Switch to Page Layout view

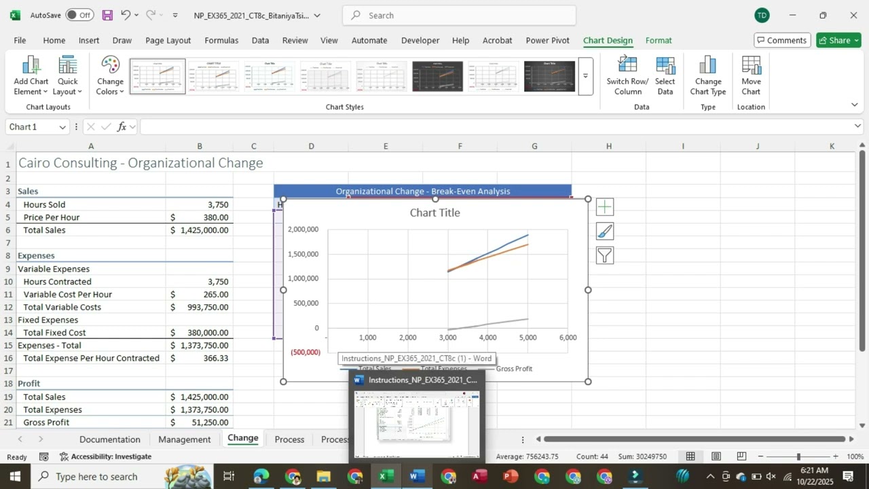pos(716,456)
